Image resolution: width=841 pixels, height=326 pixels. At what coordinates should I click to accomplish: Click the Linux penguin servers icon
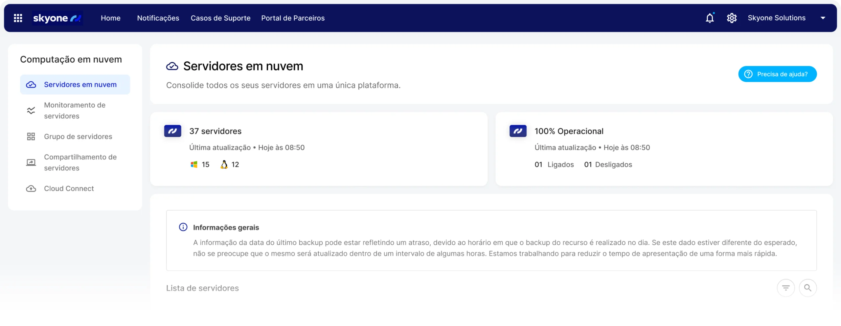click(x=224, y=165)
